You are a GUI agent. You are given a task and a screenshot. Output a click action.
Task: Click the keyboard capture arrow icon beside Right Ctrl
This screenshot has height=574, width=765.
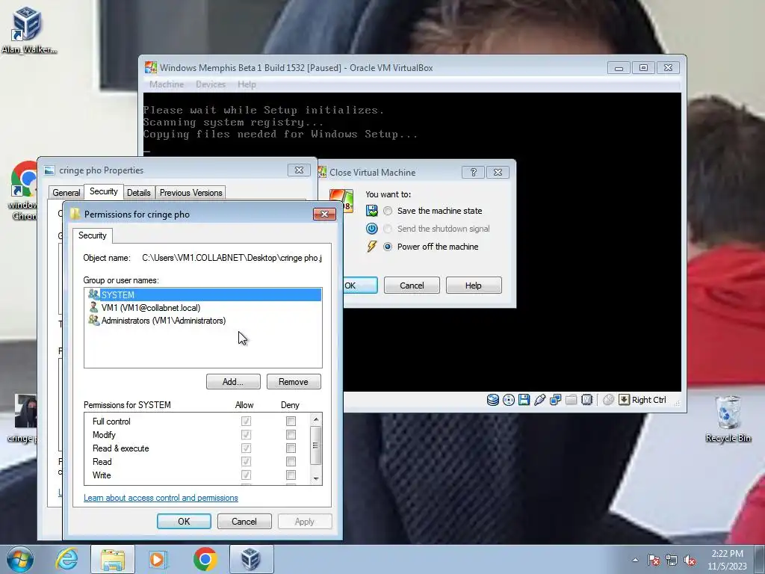624,400
